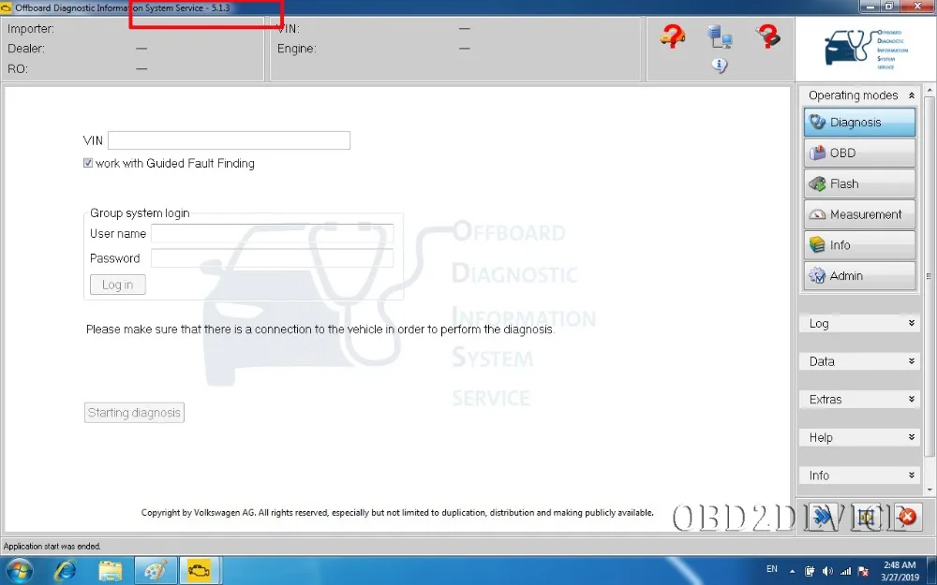Expand the Help section
The width and height of the screenshot is (937, 585).
point(860,437)
